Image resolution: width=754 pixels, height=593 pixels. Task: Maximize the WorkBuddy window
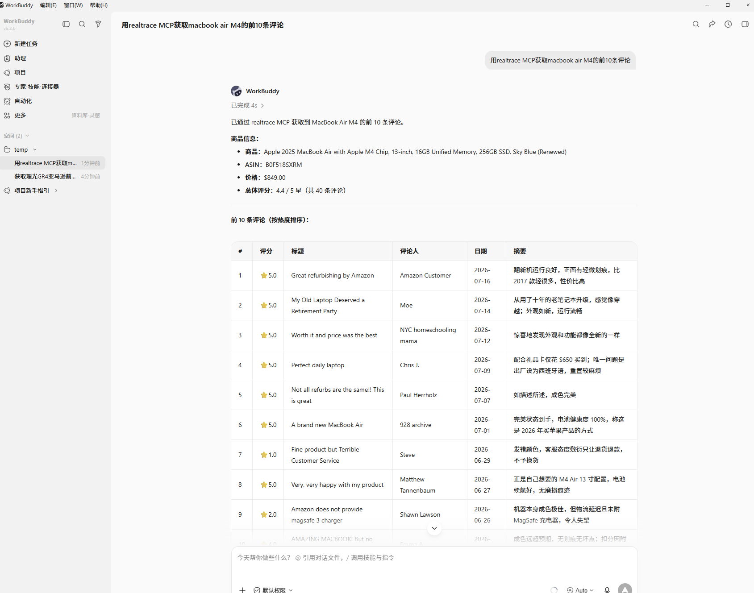coord(728,5)
